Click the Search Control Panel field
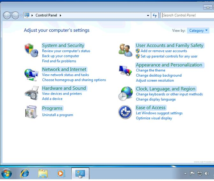Screen dimensions: 214x181 [187, 15]
